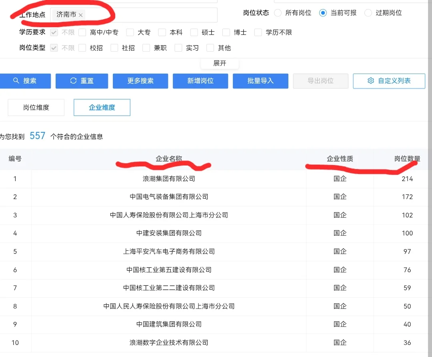Click the 557 result count
Screen dimensions: 432x357
[x=38, y=136]
